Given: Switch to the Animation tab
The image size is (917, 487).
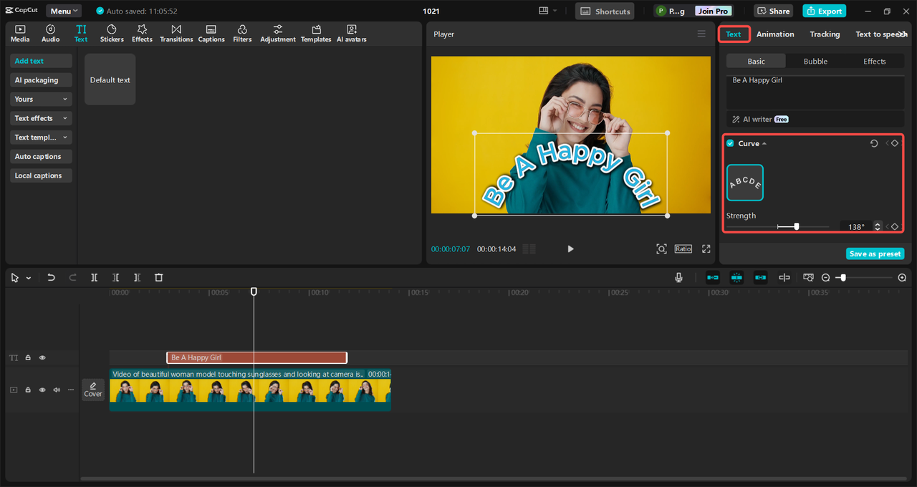Looking at the screenshot, I should (775, 34).
